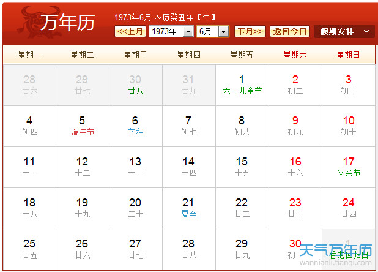Viewport: 378px width, 272px height.
Task: Click the 星期六 column header
Action: [x=295, y=55]
